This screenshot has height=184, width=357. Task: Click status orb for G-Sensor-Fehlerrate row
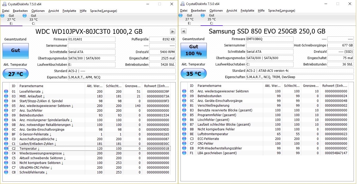click(x=6, y=134)
